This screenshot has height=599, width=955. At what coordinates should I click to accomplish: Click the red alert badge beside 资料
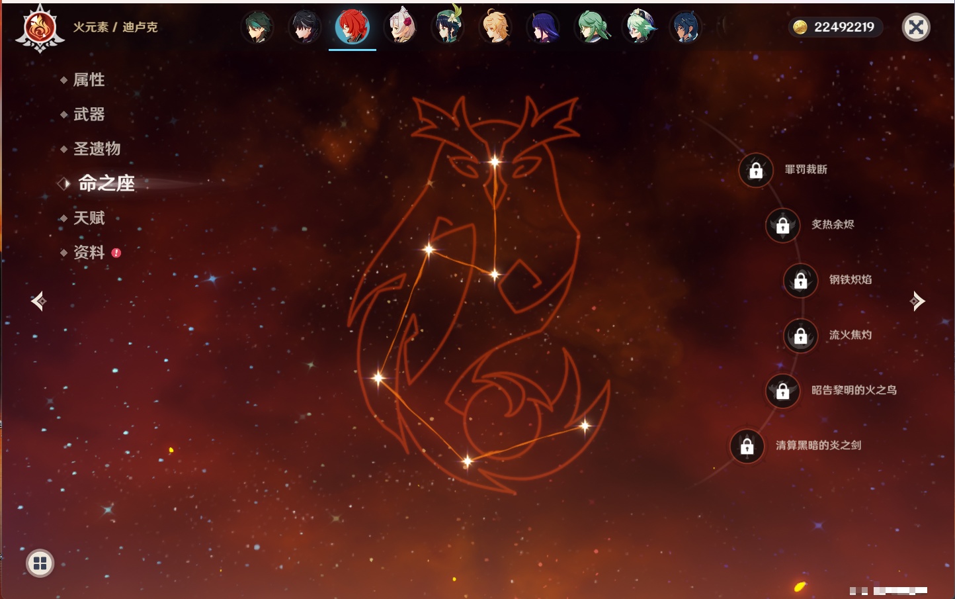click(116, 253)
